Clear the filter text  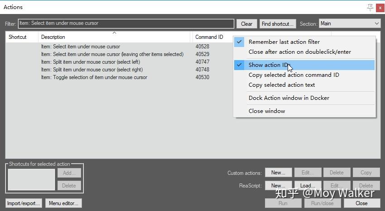246,24
